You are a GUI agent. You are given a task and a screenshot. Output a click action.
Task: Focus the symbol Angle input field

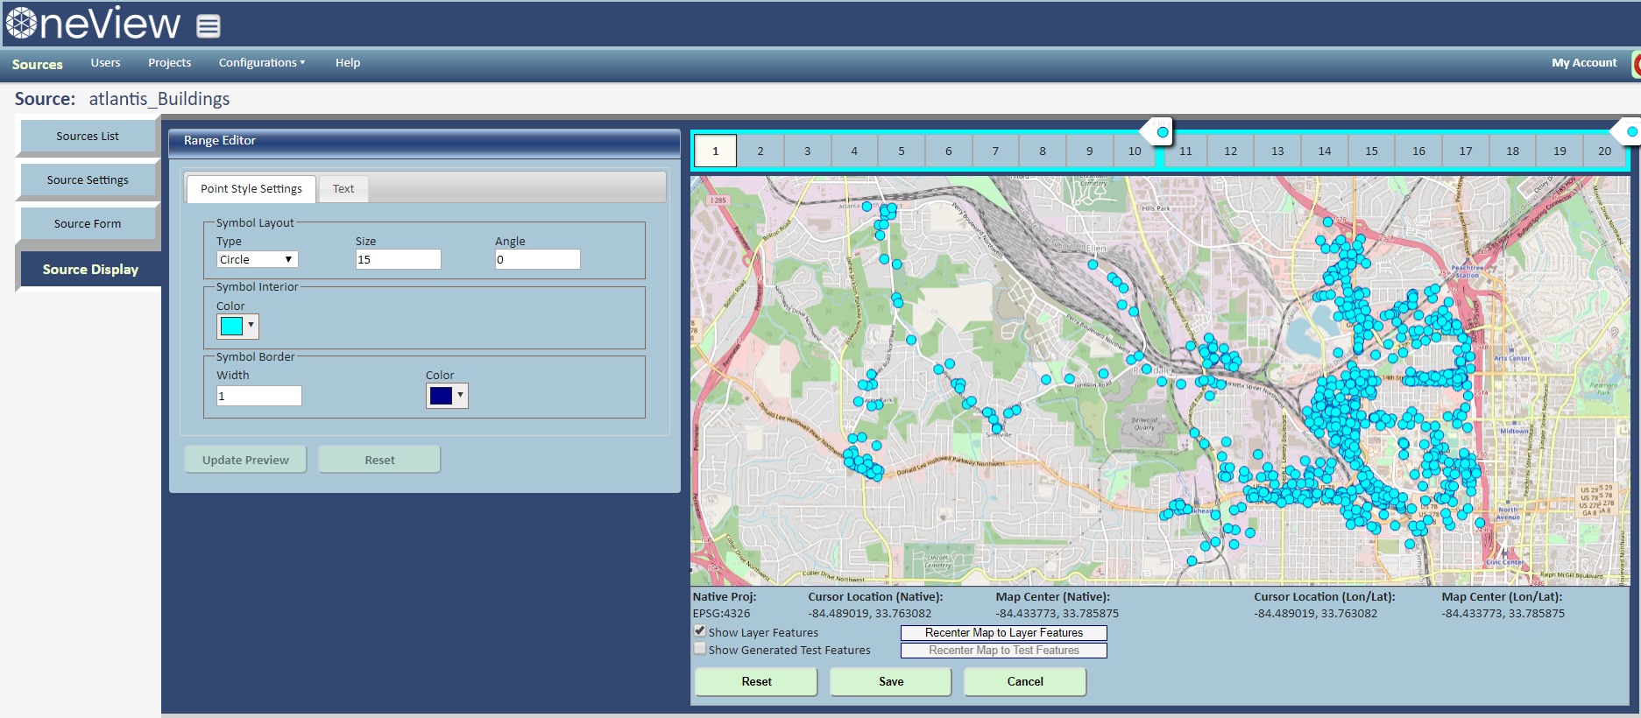pyautogui.click(x=538, y=259)
